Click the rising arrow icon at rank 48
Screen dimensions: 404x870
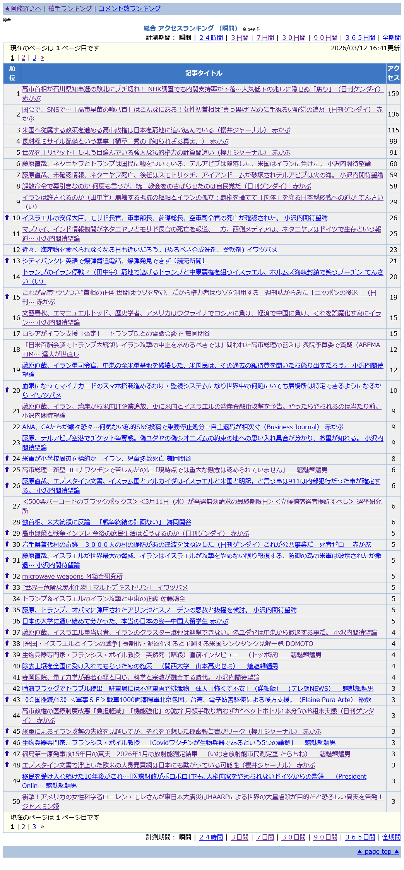[7, 765]
